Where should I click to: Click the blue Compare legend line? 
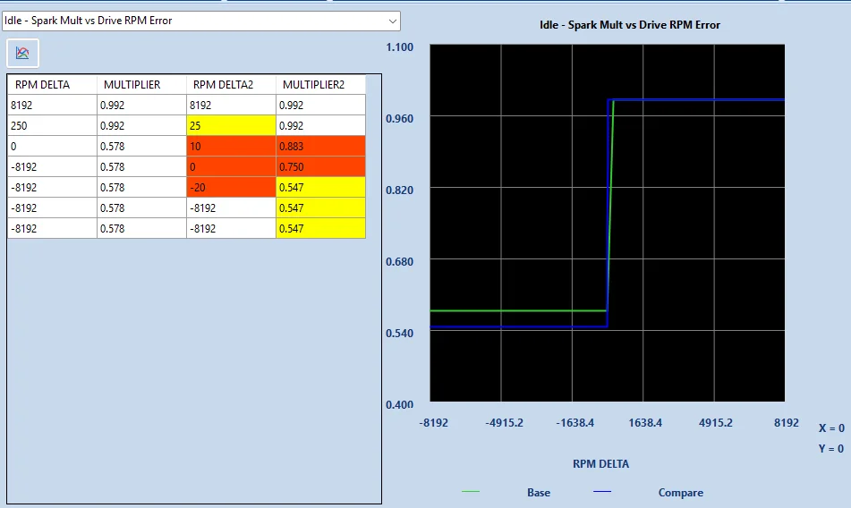pyautogui.click(x=602, y=492)
